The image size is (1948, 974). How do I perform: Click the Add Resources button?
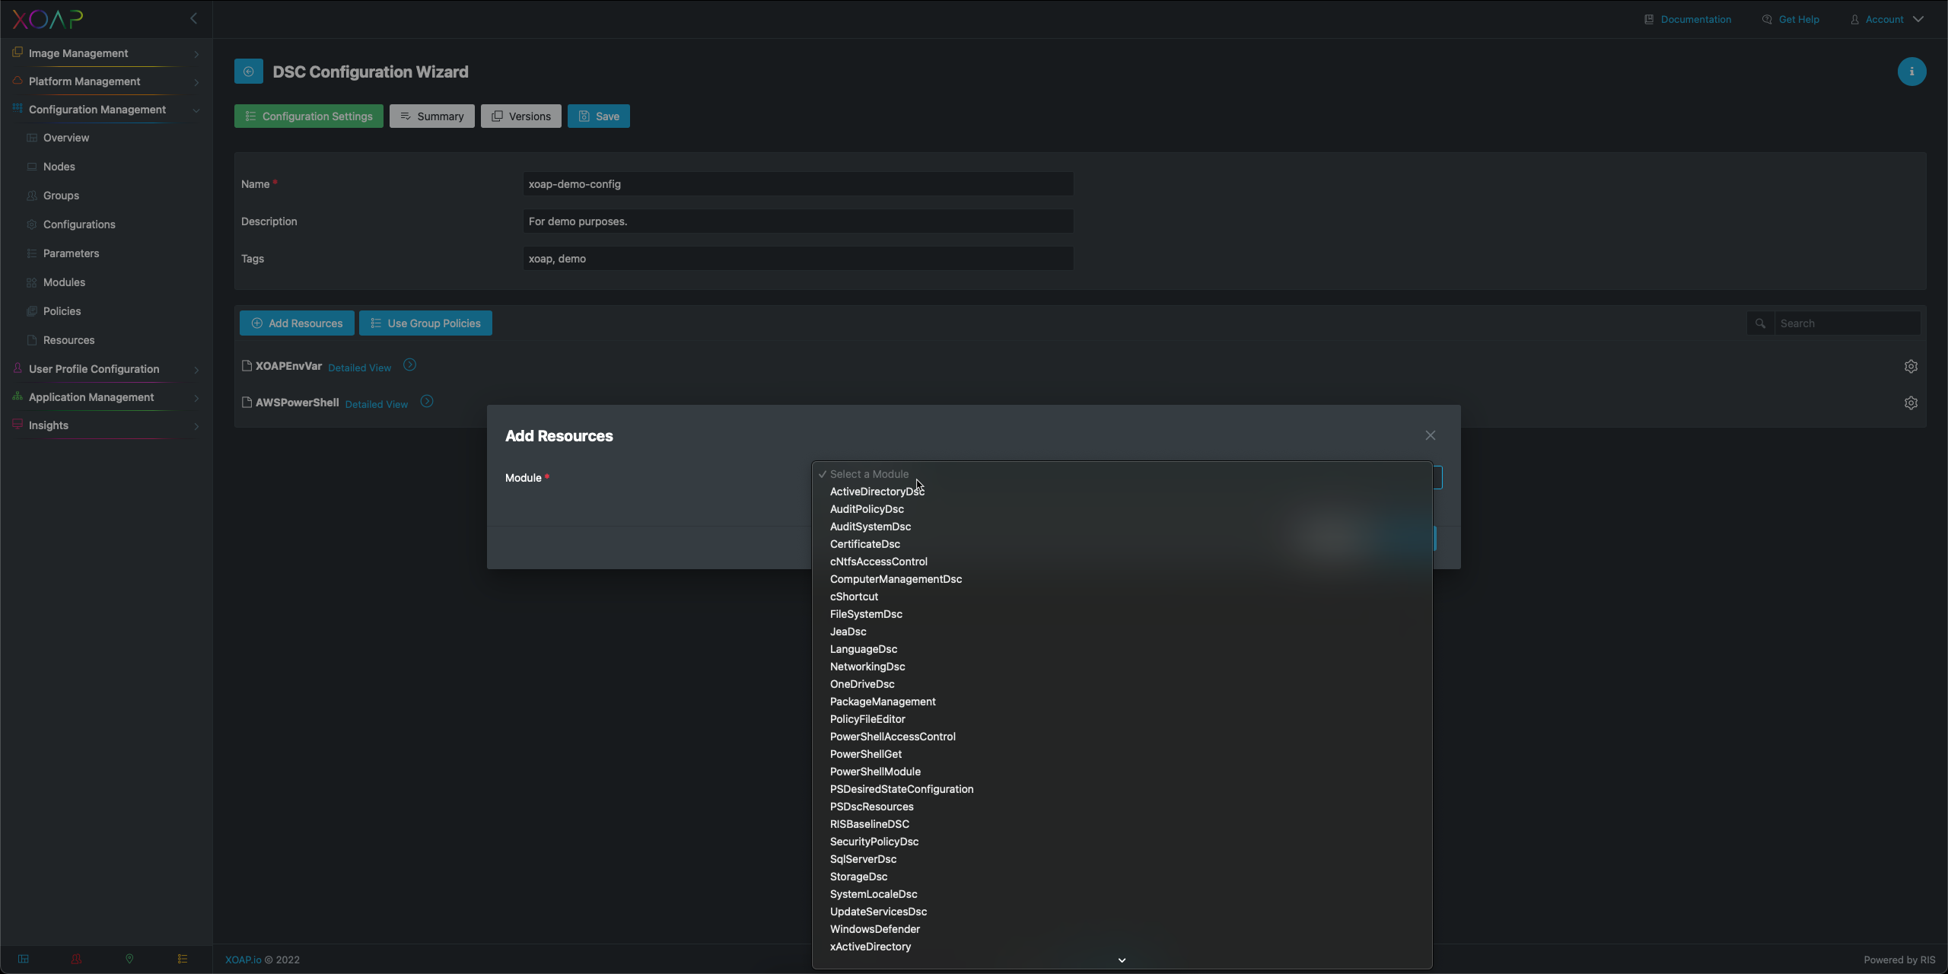pyautogui.click(x=297, y=324)
